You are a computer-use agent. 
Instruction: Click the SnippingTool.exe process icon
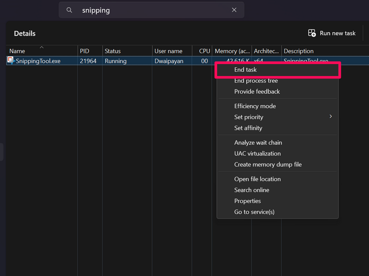[x=11, y=60]
